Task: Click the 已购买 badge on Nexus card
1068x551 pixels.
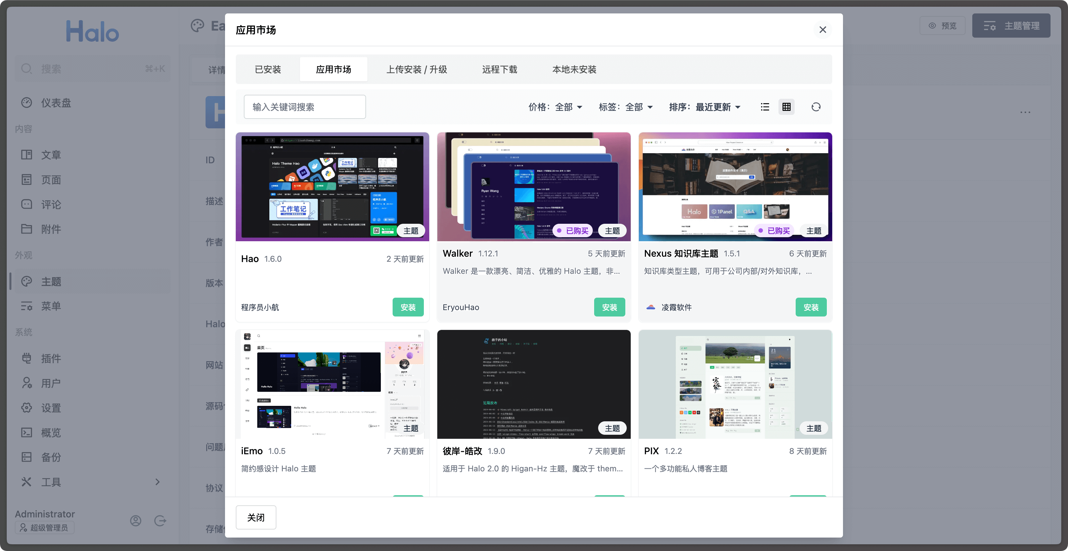Action: pos(774,230)
